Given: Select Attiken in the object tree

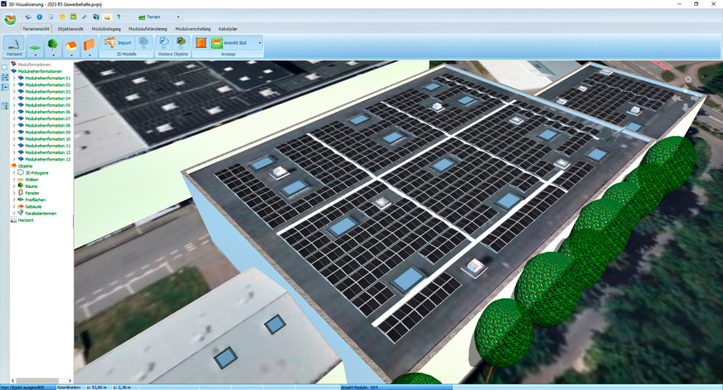Looking at the screenshot, I should 32,180.
